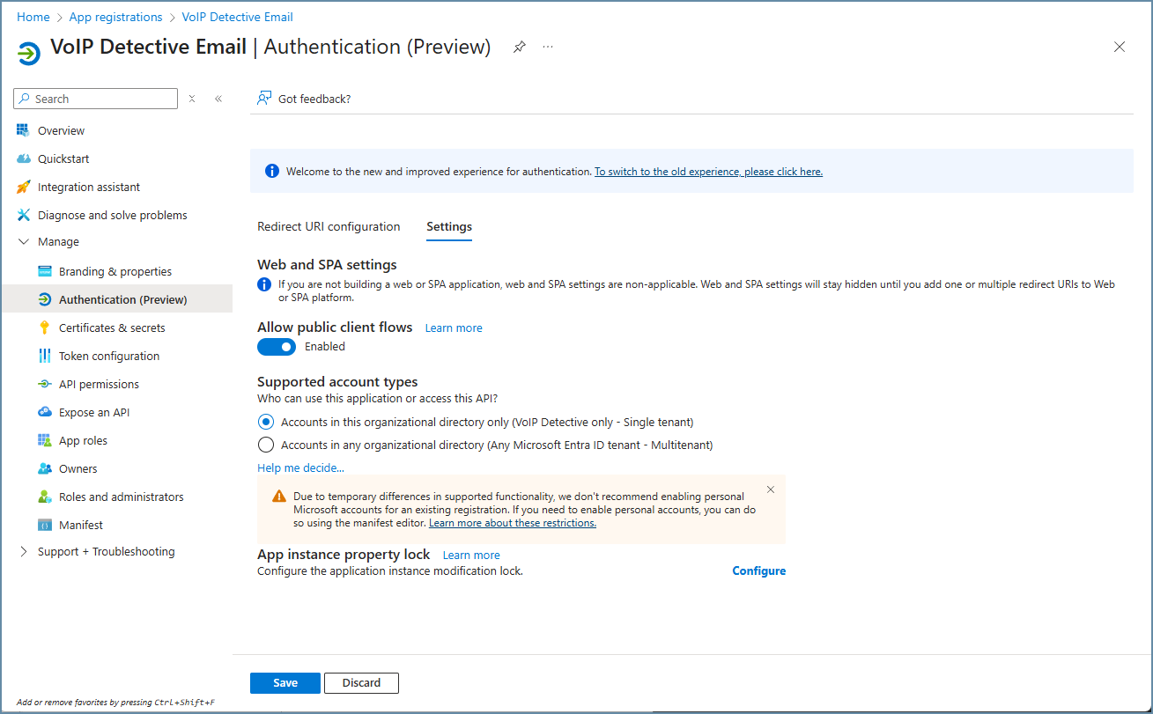Click the info icon in welcome banner
The width and height of the screenshot is (1153, 714).
click(x=272, y=171)
